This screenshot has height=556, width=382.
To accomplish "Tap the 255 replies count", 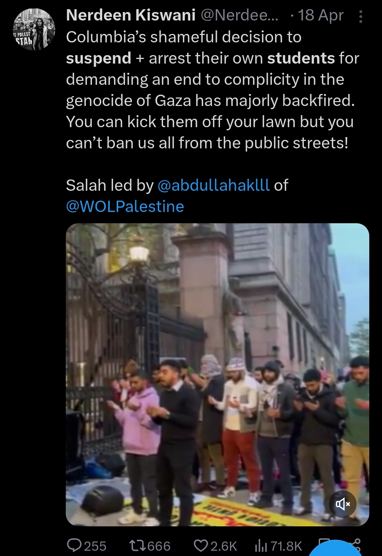I will tap(95, 546).
